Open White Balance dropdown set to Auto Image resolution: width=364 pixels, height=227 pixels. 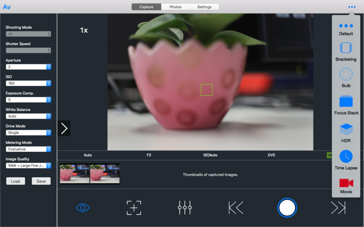pyautogui.click(x=28, y=116)
